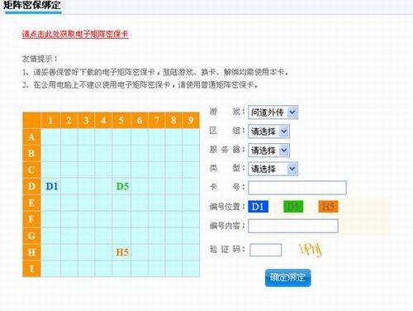This screenshot has height=311, width=413.
Task: Open the 游戏 dropdown showing 问道外传
Action: tap(273, 112)
